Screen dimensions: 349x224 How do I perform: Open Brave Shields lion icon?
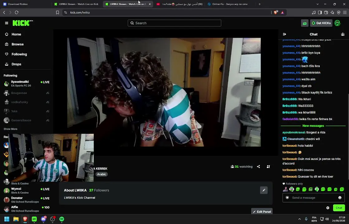click(x=276, y=12)
